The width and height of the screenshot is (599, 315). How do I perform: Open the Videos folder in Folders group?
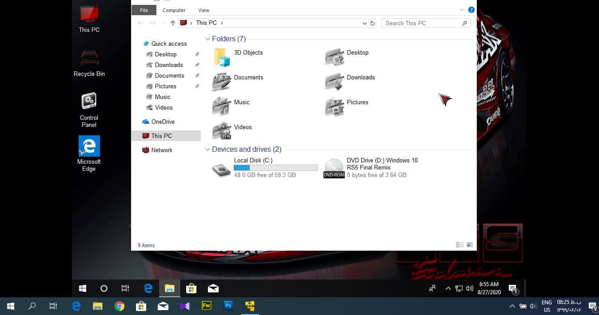[x=222, y=131]
